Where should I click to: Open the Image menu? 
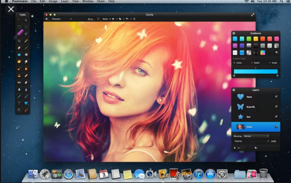pyautogui.click(x=53, y=2)
